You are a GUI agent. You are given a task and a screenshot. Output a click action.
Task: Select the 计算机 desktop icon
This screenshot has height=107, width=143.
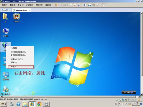6,32
